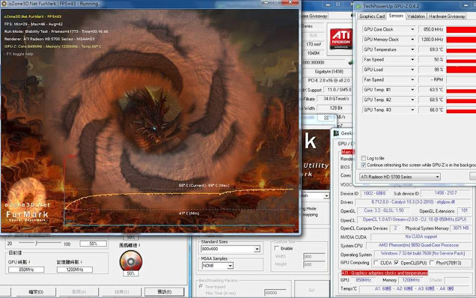Toggle Continue refreshing in background checkbox
Screen dimensions: 476x298
coord(364,165)
